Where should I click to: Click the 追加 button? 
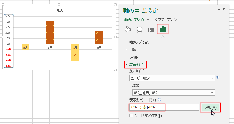[x=210, y=107]
